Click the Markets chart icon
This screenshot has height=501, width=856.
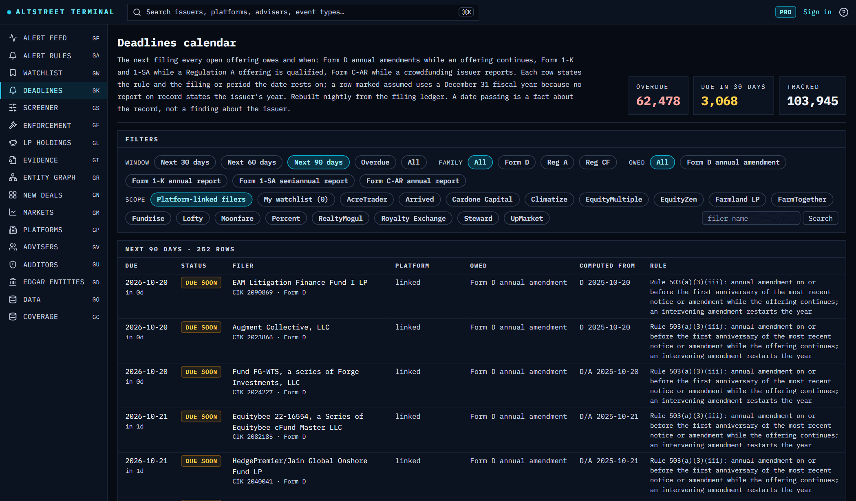(13, 212)
